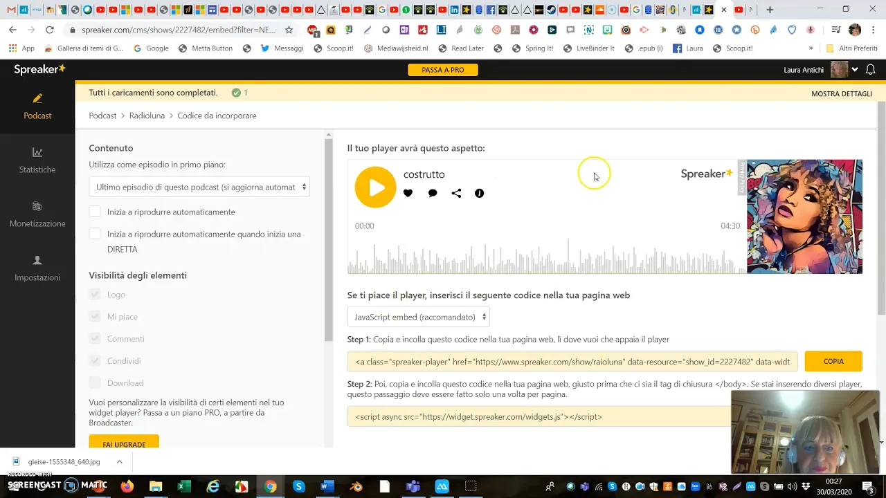Toggle the Mi piace visibility checkbox
886x498 pixels.
pos(95,317)
